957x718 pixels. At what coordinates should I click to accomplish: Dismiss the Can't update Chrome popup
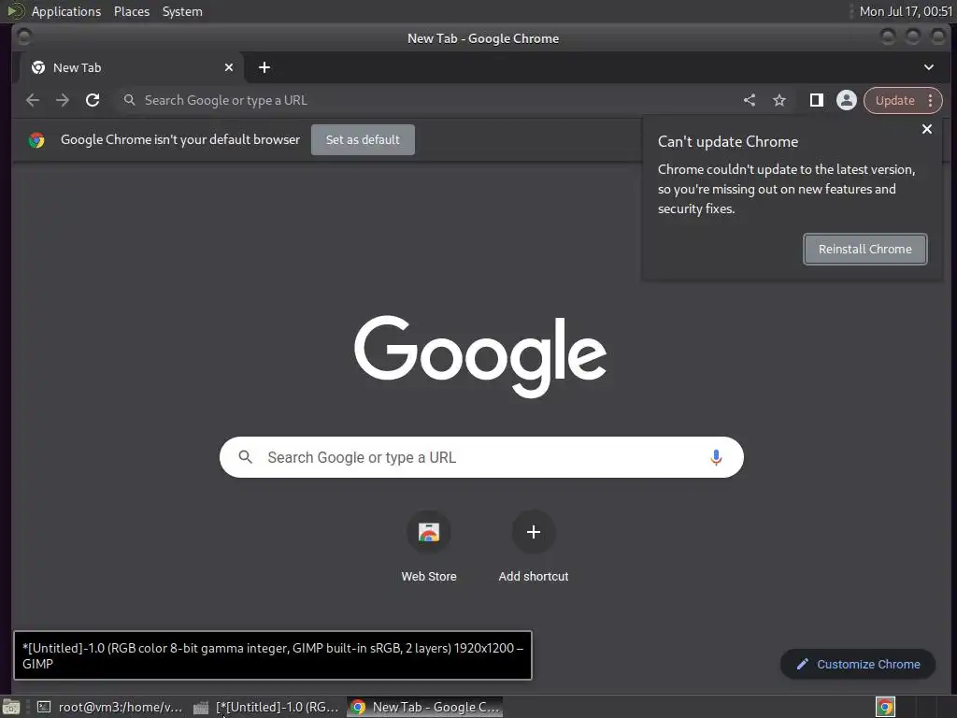(x=926, y=129)
